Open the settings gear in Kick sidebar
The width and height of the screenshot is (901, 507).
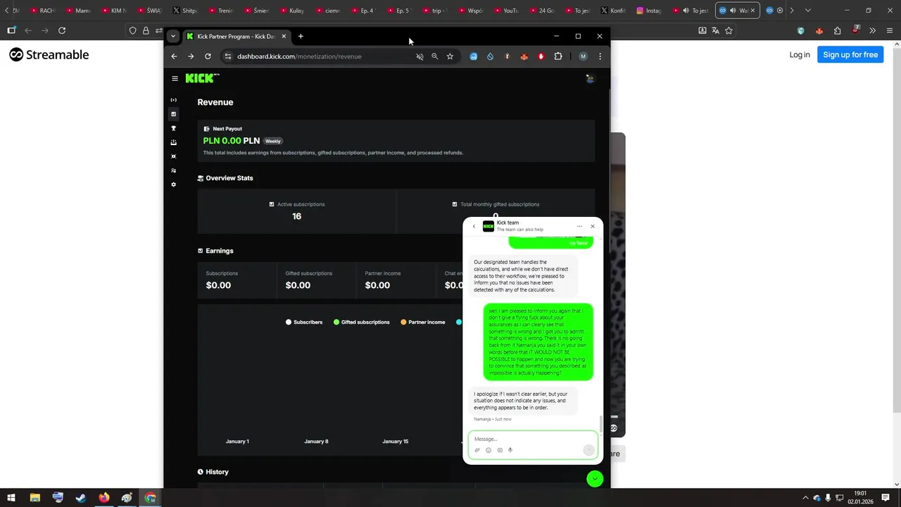pyautogui.click(x=173, y=184)
